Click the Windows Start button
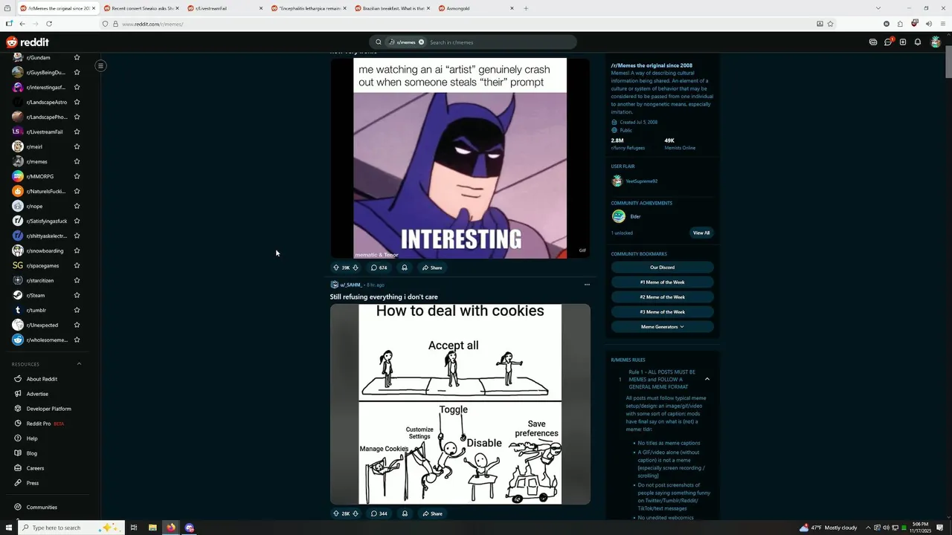The image size is (952, 535). tap(9, 528)
